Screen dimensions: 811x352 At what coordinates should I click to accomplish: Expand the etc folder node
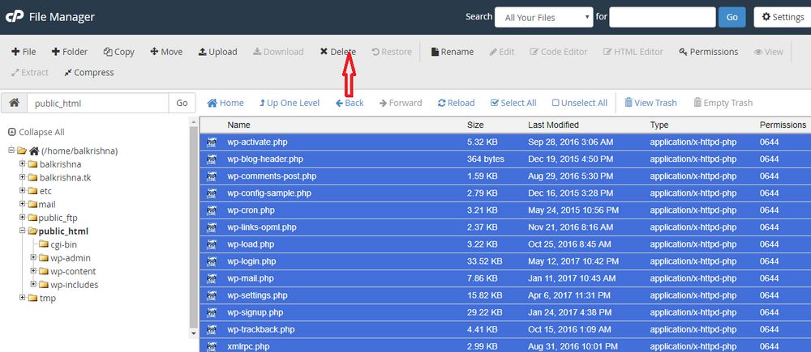(22, 191)
